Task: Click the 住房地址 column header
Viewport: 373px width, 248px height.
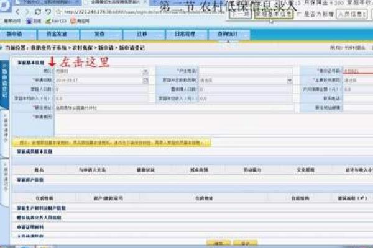Action: click(204, 198)
